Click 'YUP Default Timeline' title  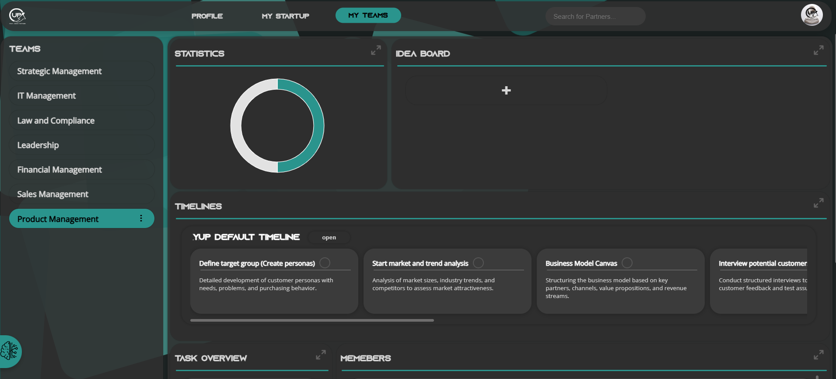tap(246, 237)
